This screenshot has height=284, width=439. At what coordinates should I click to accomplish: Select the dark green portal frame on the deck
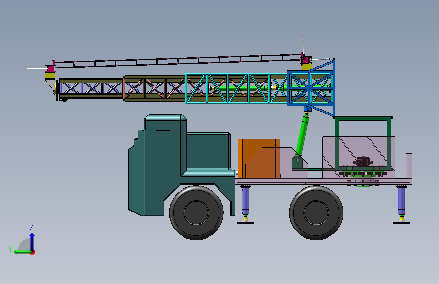coord(364,144)
